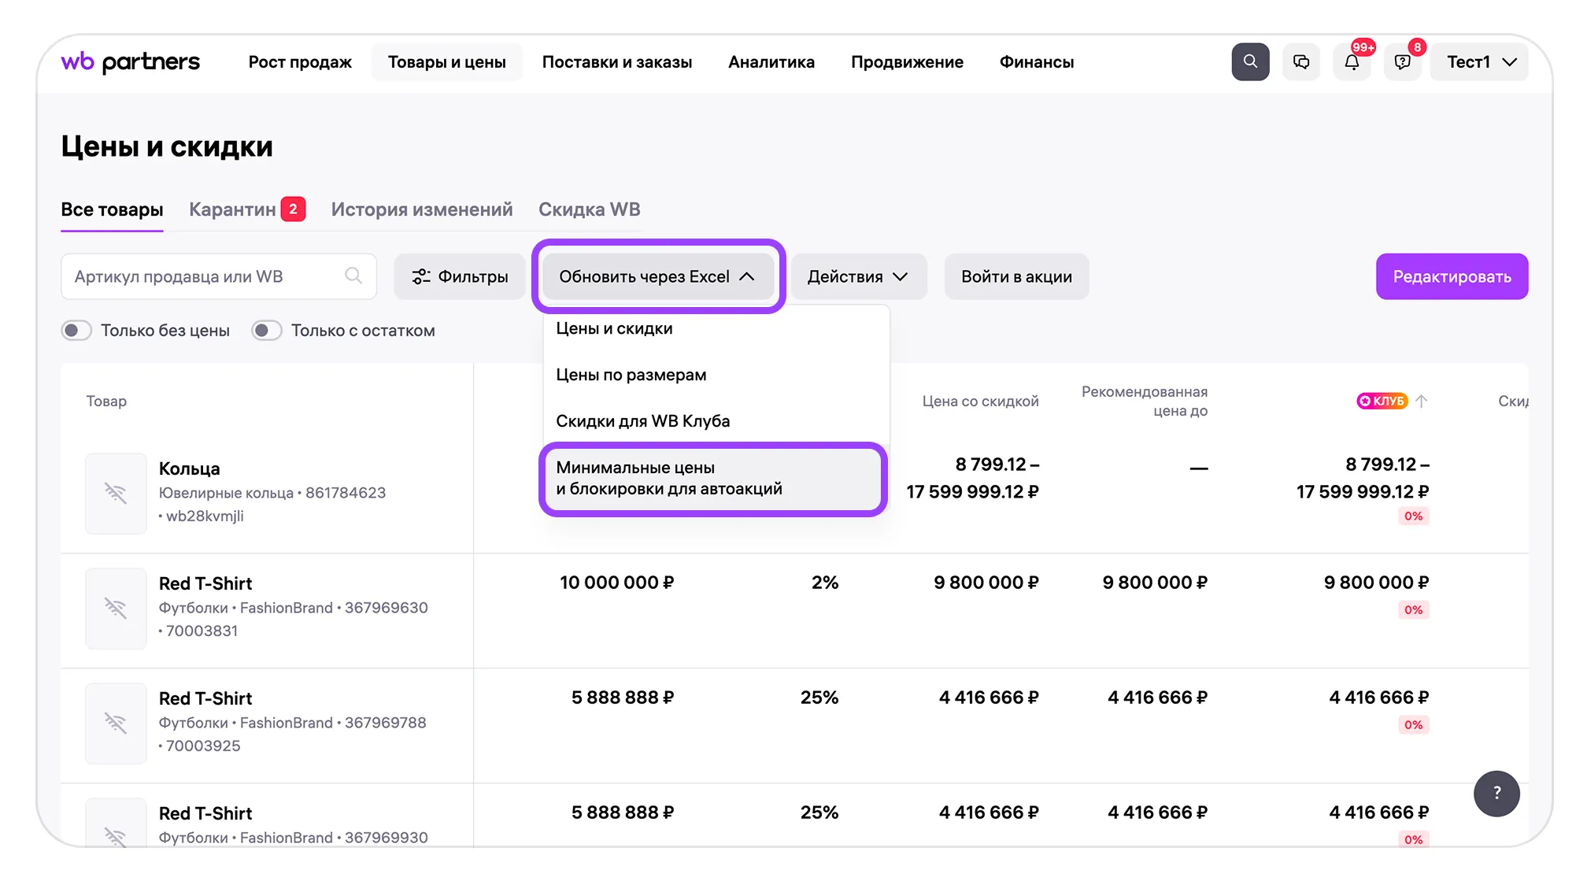The image size is (1587, 881).
Task: Click "Войти в акции" button
Action: pos(1016,276)
